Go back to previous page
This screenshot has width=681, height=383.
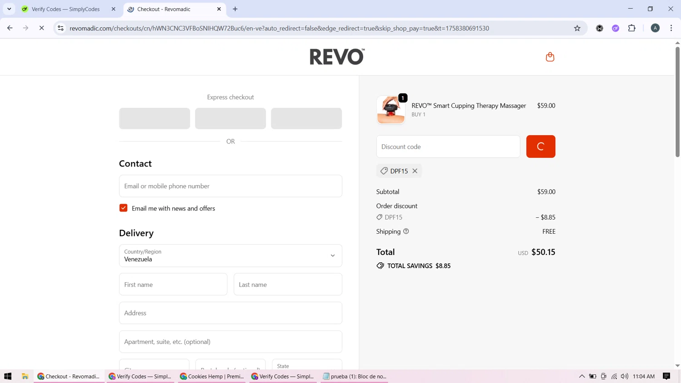pos(10,28)
